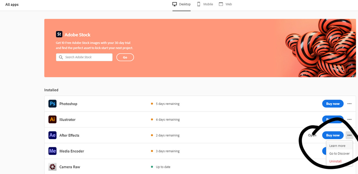358x174 pixels.
Task: Switch to the Desktop tab
Action: pos(182,4)
